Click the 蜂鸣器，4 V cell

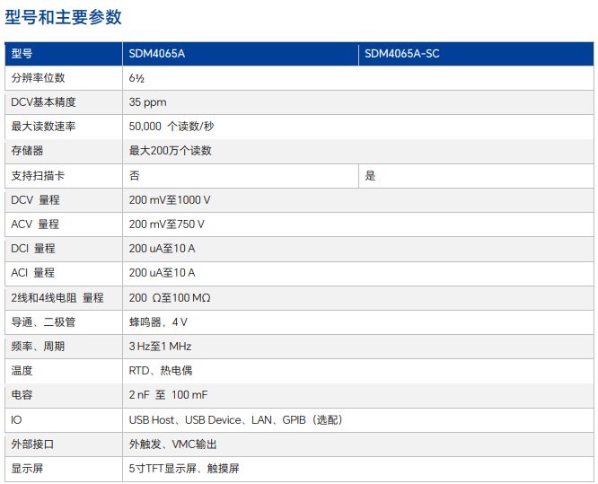[x=158, y=321]
